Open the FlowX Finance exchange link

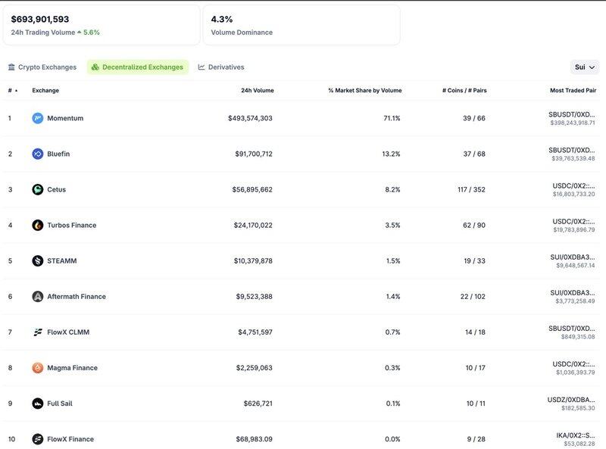72,439
